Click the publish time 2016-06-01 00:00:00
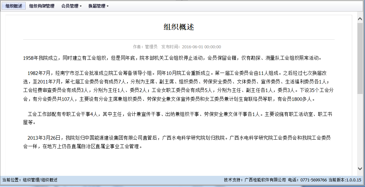Image resolution: width=365 pixels, height=187 pixels. 201,47
